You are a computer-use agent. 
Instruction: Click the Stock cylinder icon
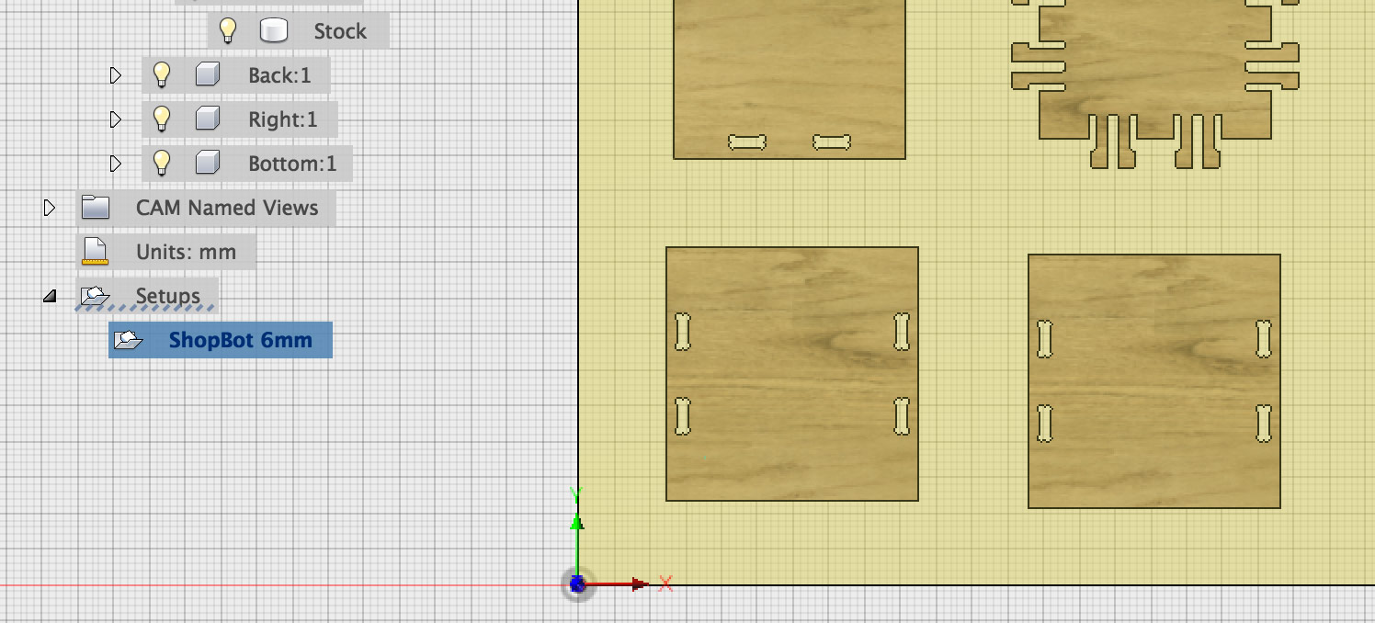(x=272, y=30)
